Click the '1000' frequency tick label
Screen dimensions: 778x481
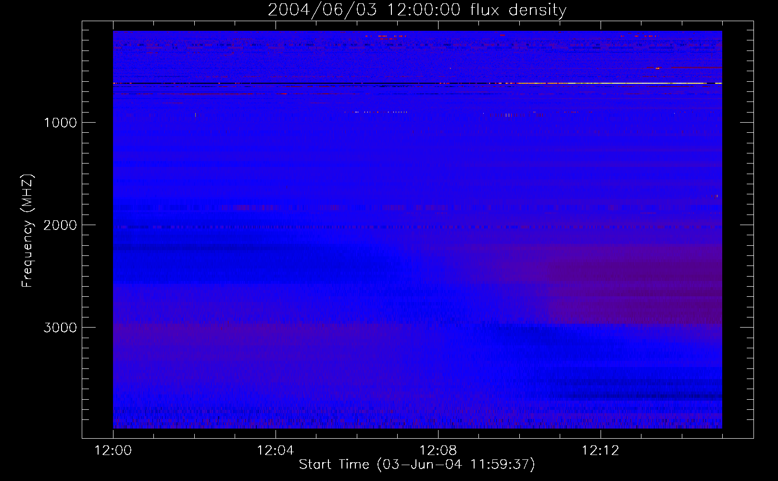[x=60, y=123]
